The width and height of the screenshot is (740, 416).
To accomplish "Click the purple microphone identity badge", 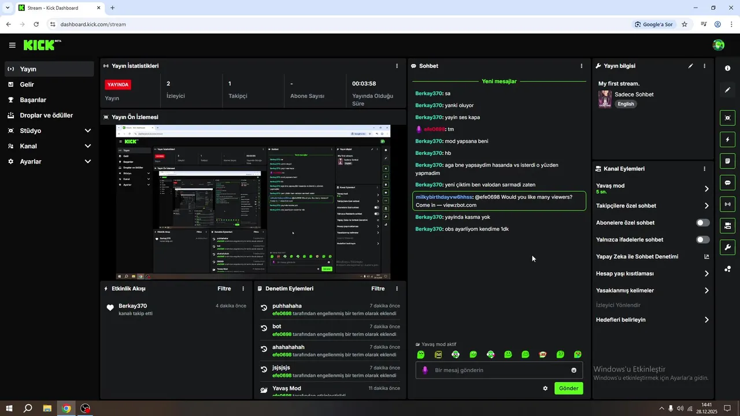I will click(x=425, y=370).
